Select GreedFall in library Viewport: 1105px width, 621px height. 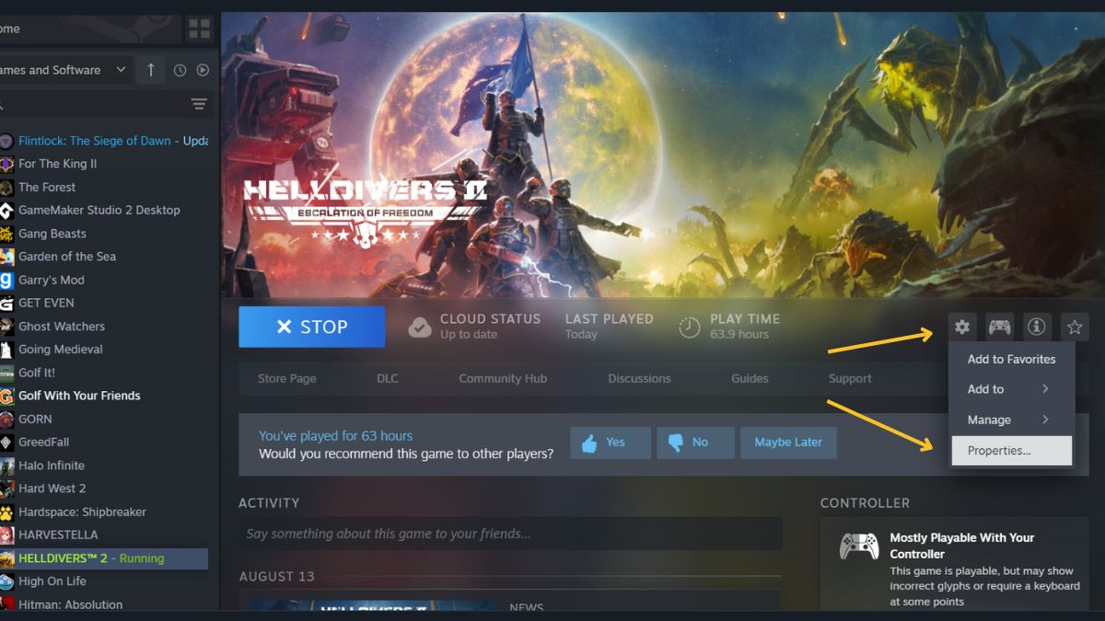tap(44, 443)
